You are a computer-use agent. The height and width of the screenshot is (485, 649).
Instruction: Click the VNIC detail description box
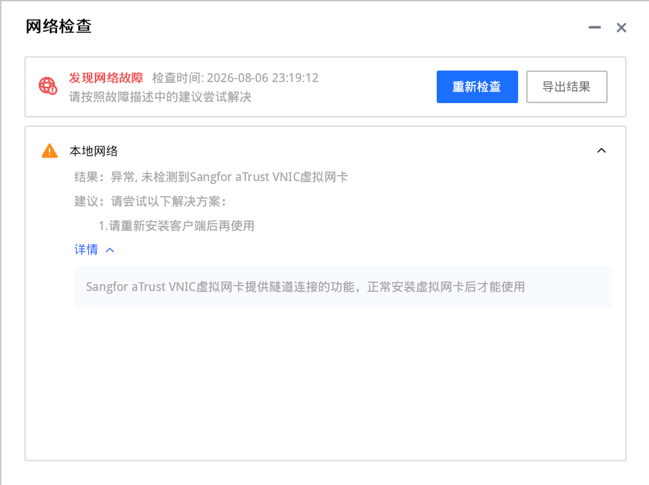(x=342, y=287)
